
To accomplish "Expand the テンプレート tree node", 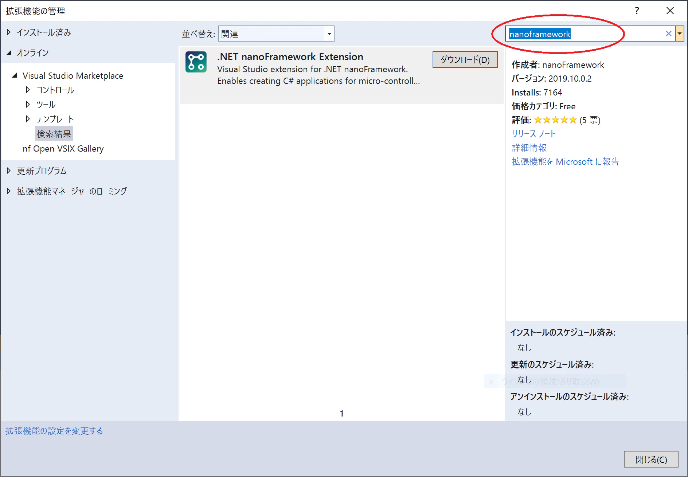I will (x=28, y=119).
